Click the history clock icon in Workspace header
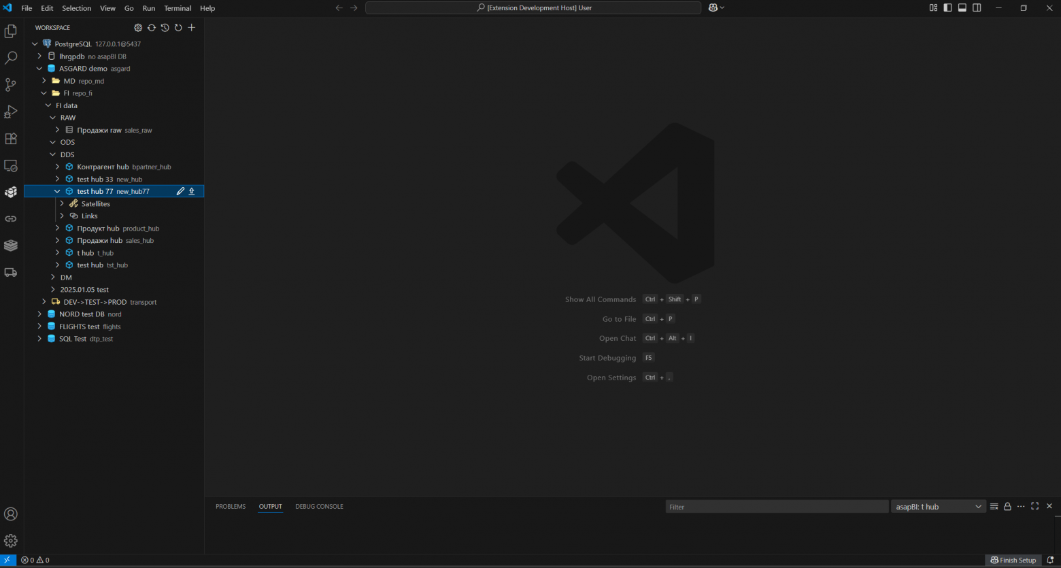 165,28
